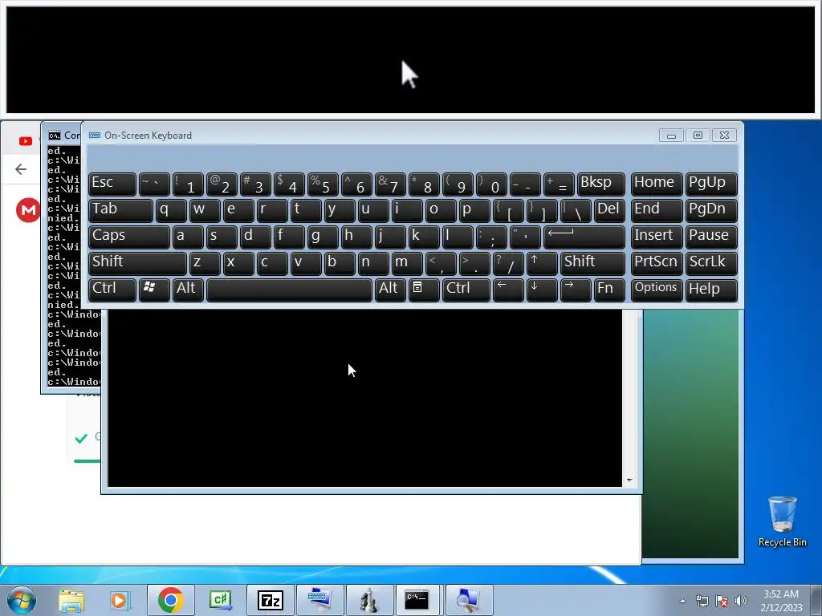The width and height of the screenshot is (822, 616).
Task: Click the PgUp key
Action: 711,184
